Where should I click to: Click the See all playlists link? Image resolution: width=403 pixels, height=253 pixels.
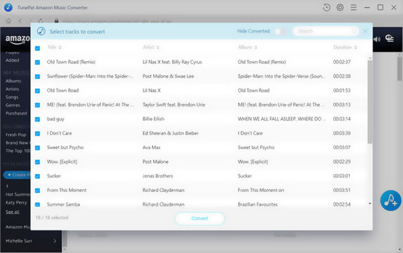tap(12, 212)
